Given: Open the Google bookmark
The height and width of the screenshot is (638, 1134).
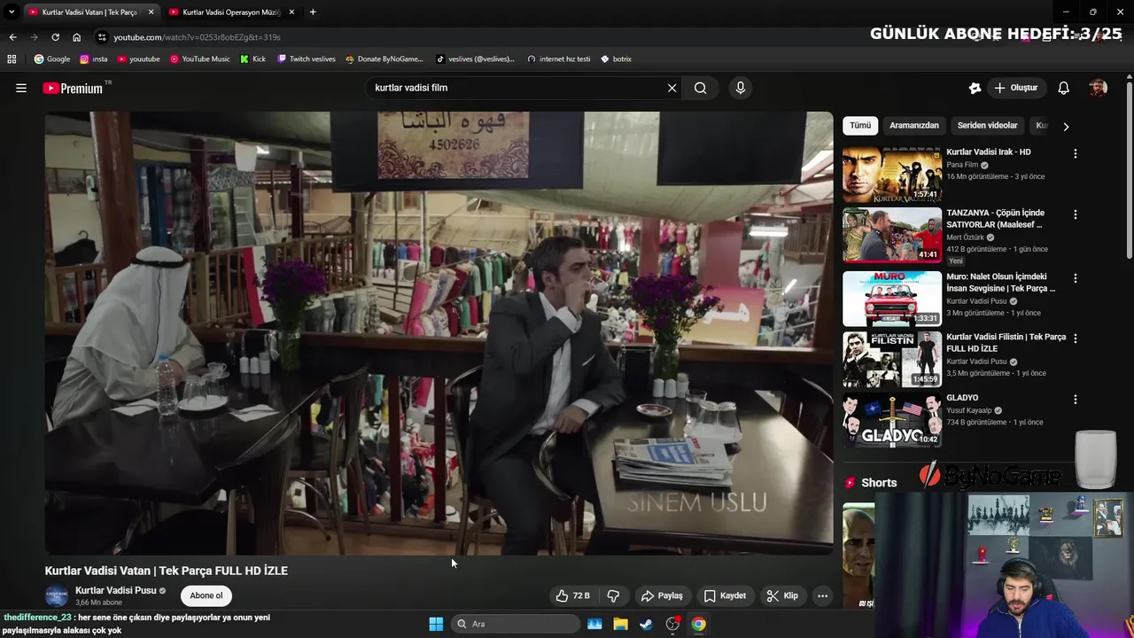Looking at the screenshot, I should pos(52,58).
